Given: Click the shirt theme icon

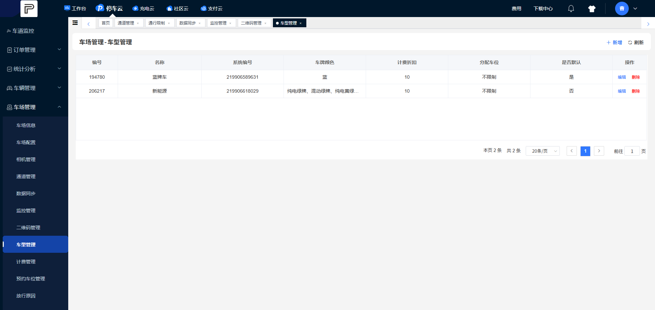Looking at the screenshot, I should tap(592, 9).
